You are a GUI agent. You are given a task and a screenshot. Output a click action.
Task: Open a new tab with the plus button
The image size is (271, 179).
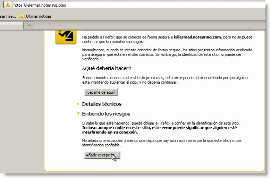tap(29, 25)
